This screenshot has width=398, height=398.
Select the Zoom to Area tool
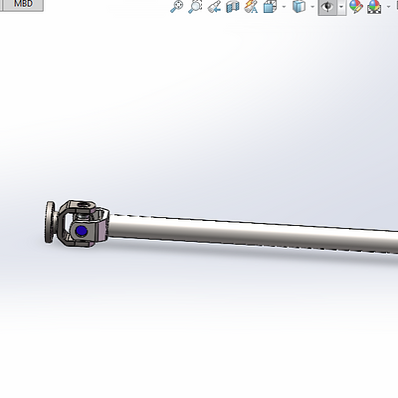pyautogui.click(x=195, y=7)
